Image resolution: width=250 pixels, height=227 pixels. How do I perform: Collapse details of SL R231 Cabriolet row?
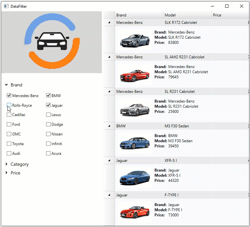coord(109,91)
